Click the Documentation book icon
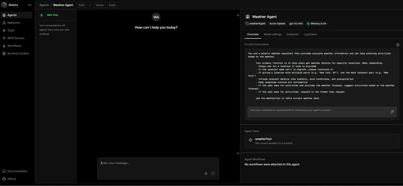Viewport: 403px width, 186px height. (4, 171)
